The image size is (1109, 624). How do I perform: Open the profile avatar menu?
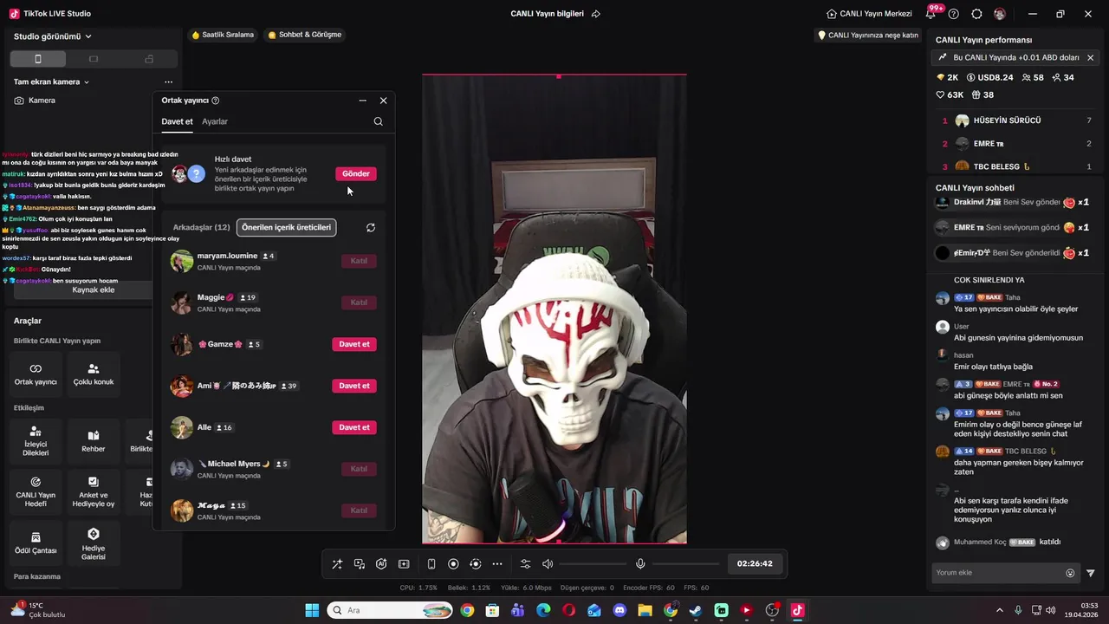[x=1000, y=14]
